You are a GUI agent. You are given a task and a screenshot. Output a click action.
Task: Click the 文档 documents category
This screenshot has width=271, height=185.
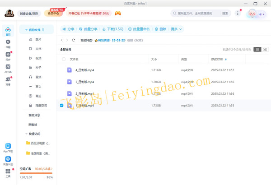tap(35, 49)
